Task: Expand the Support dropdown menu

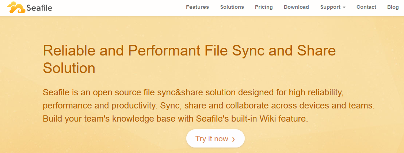Action: 331,7
